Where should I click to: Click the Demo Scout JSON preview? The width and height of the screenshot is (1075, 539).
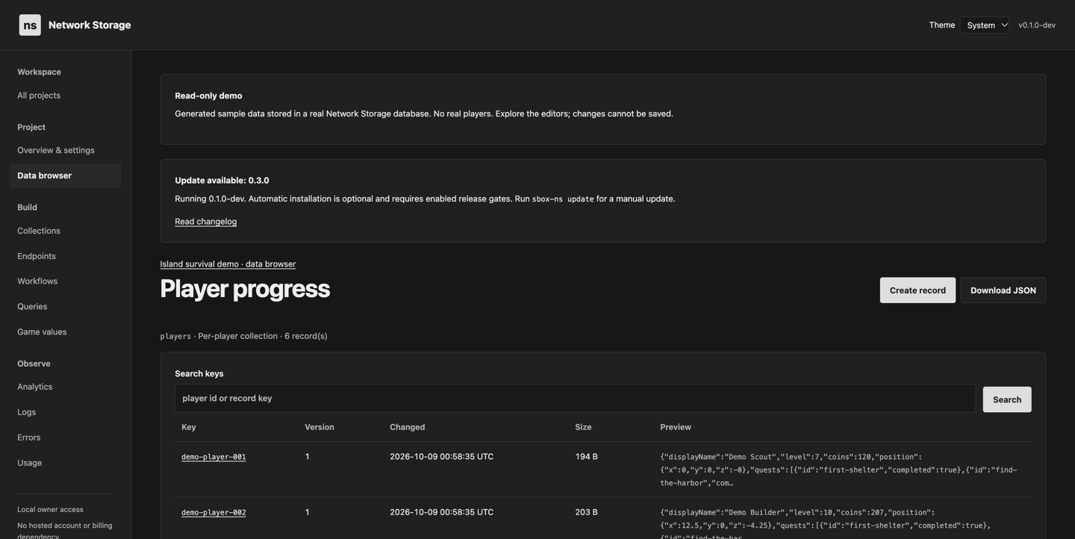[839, 470]
